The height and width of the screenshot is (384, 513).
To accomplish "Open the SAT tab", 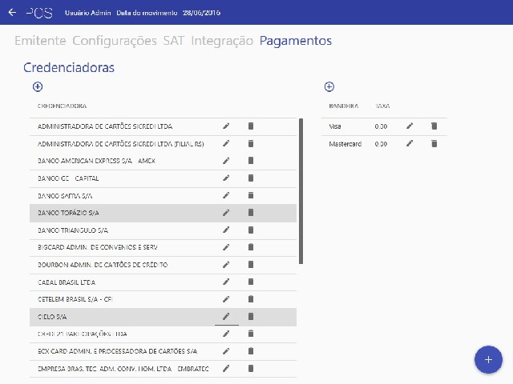I will click(x=174, y=41).
